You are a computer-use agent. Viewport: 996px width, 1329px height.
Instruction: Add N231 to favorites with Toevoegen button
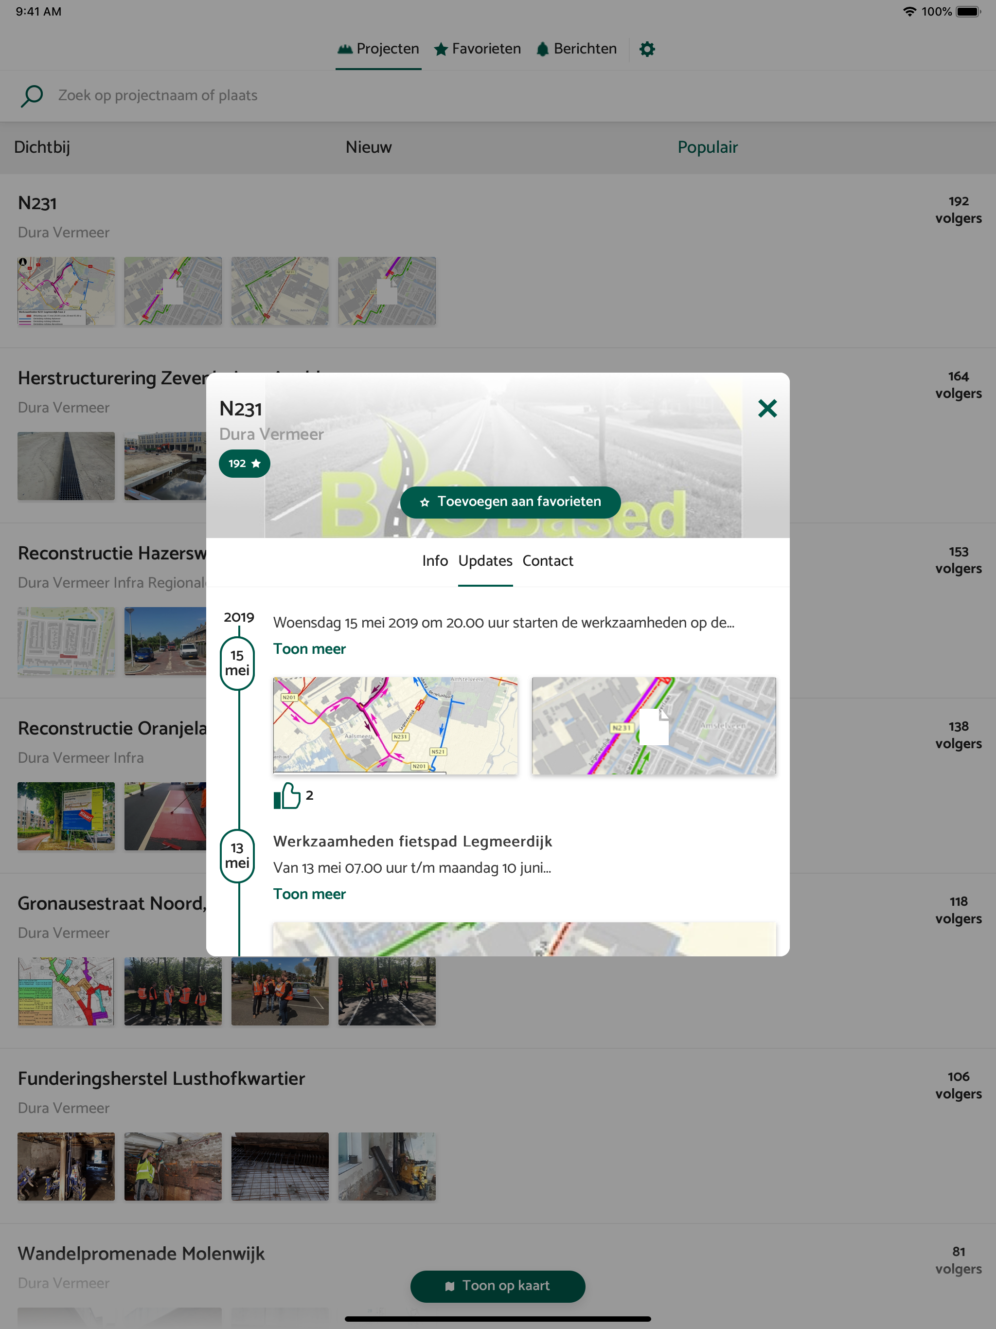point(511,502)
